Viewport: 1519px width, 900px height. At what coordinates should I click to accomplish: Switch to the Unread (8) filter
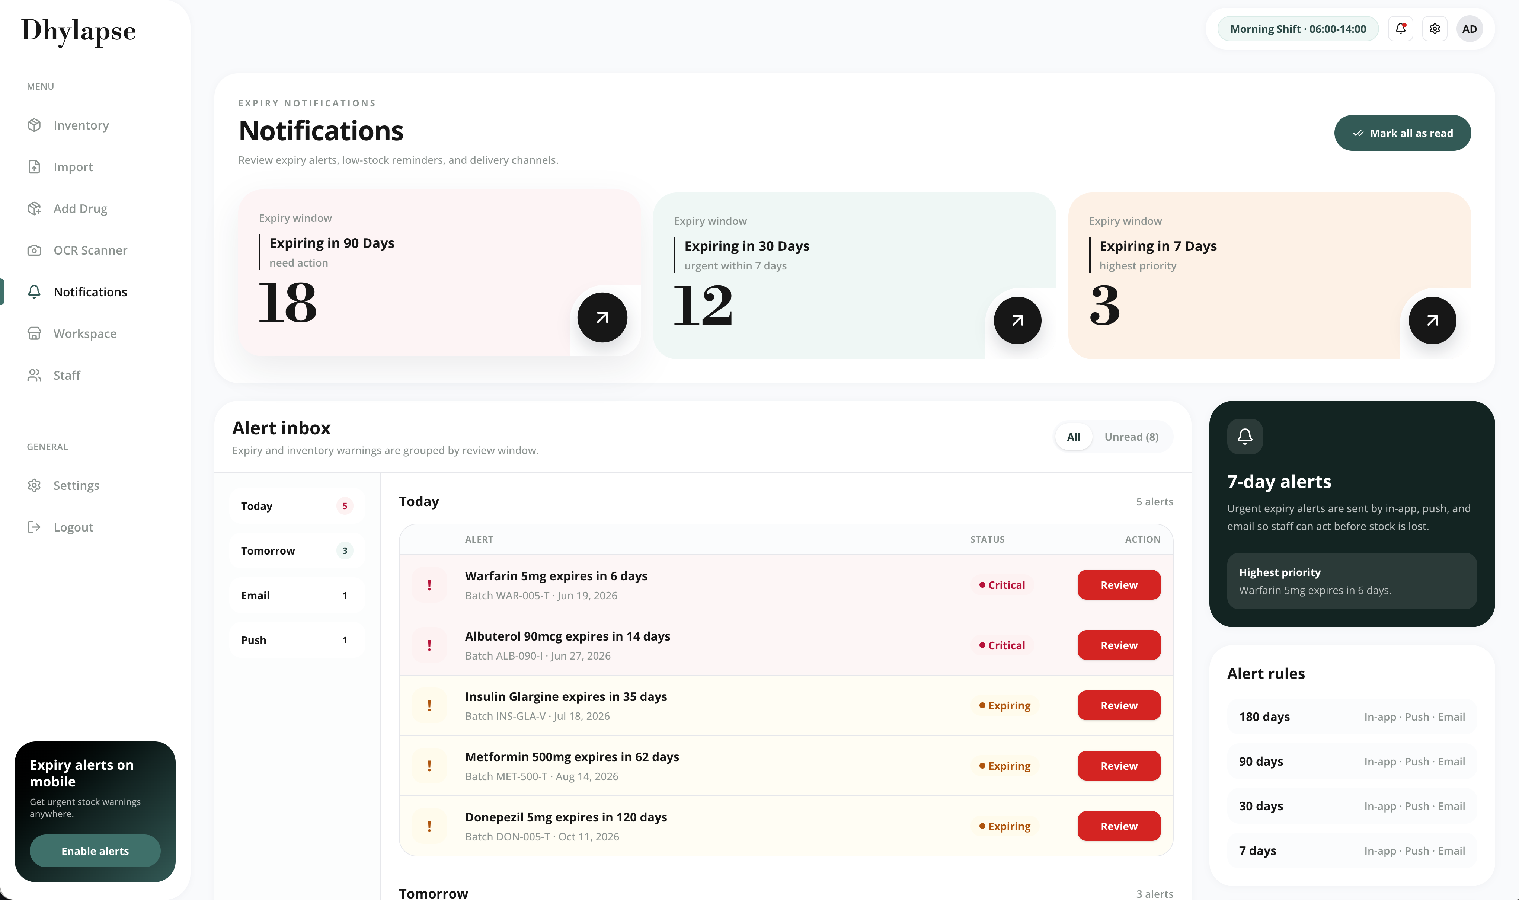point(1131,437)
